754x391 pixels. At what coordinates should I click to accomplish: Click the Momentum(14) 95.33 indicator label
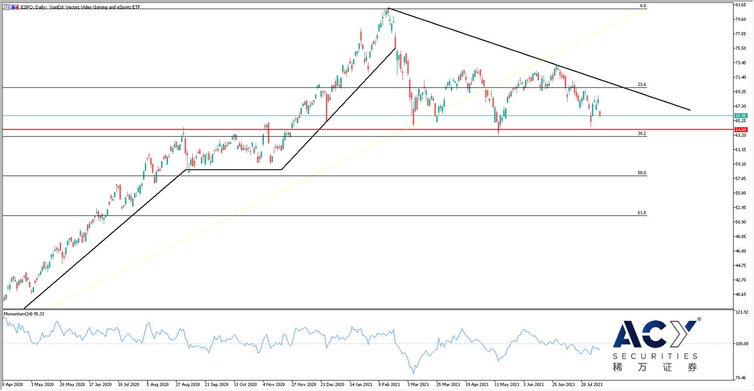(24, 314)
